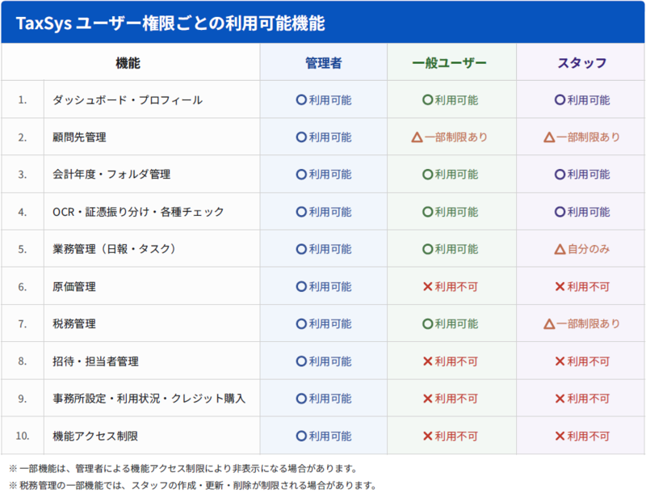
Task: Click スタッフ cell for OCR・証憑振り分け row
Action: click(582, 212)
